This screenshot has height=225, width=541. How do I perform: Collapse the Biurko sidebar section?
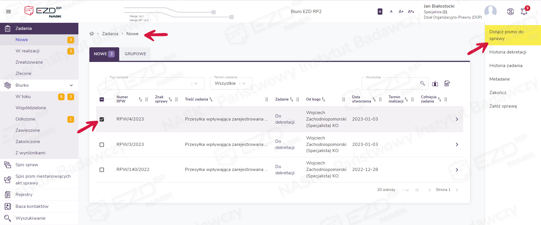[71, 85]
